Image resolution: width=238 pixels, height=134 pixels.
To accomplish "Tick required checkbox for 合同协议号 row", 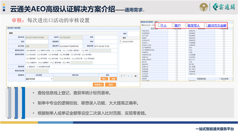I will 177,40.
